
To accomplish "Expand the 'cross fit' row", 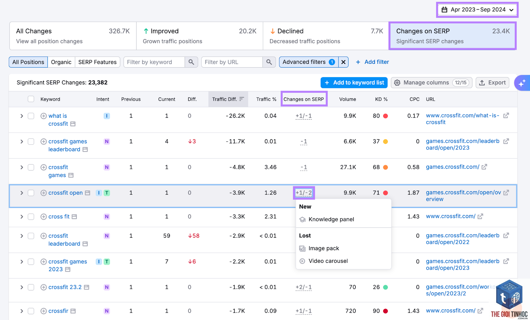I will (x=22, y=217).
